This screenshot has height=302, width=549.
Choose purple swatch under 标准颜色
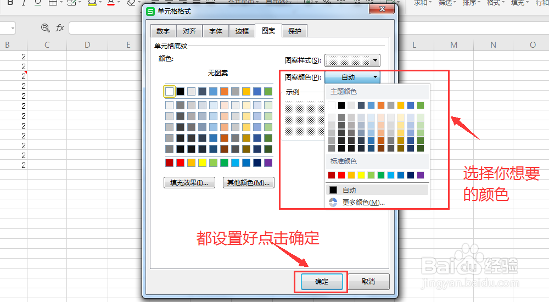pyautogui.click(x=421, y=175)
